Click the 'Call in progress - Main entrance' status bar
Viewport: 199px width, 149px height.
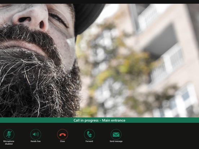pyautogui.click(x=99, y=120)
